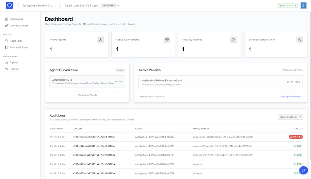Click the activity icon beside Audit Logs
Image resolution: width=311 pixels, height=179 pixels.
pyautogui.click(x=7, y=41)
